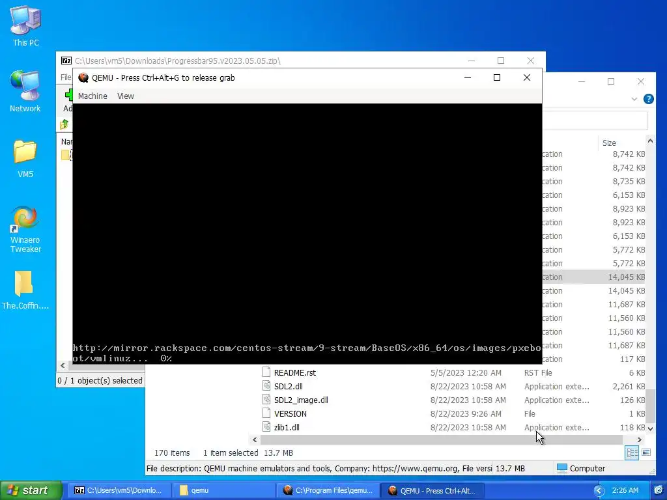Switch Explorer to large icons view
The height and width of the screenshot is (500, 667).
pos(646,452)
